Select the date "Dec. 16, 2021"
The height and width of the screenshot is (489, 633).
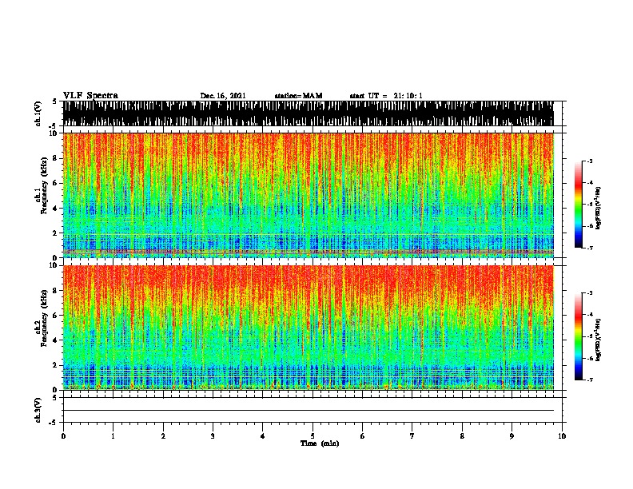point(223,96)
